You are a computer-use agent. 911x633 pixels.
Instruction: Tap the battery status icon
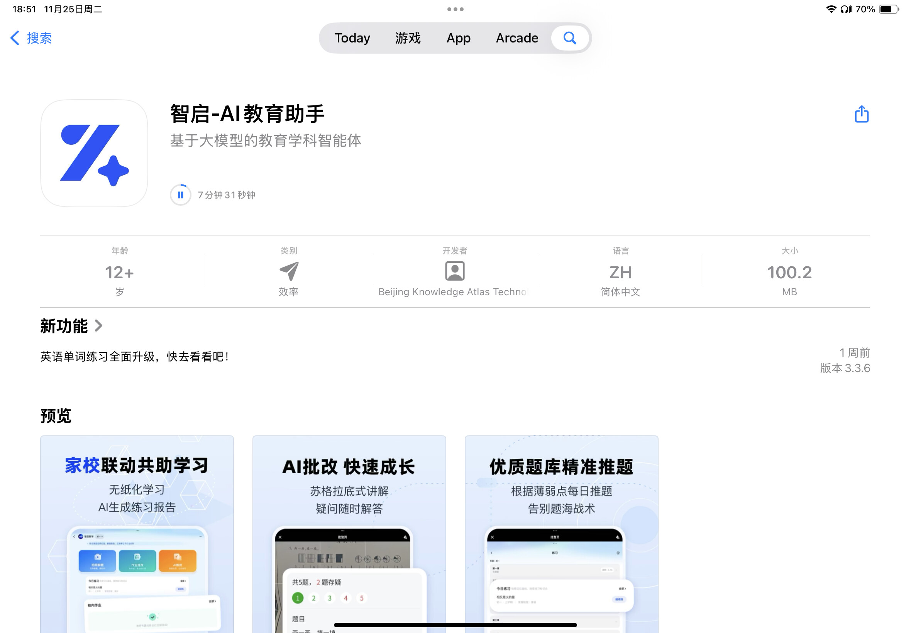pyautogui.click(x=888, y=9)
